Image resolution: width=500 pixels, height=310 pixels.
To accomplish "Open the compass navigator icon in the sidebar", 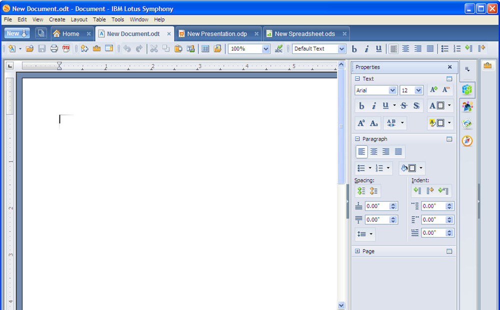I will pyautogui.click(x=467, y=140).
